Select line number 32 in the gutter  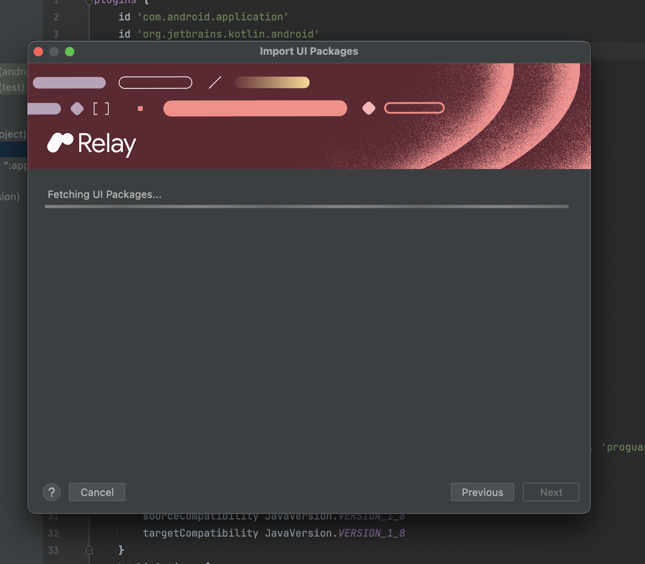pos(54,533)
